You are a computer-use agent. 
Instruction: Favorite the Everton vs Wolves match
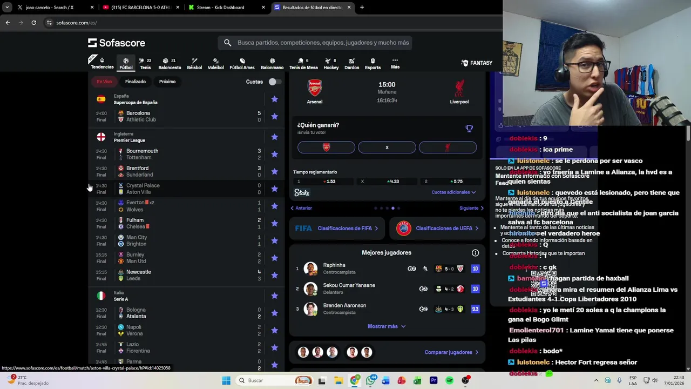coord(274,206)
